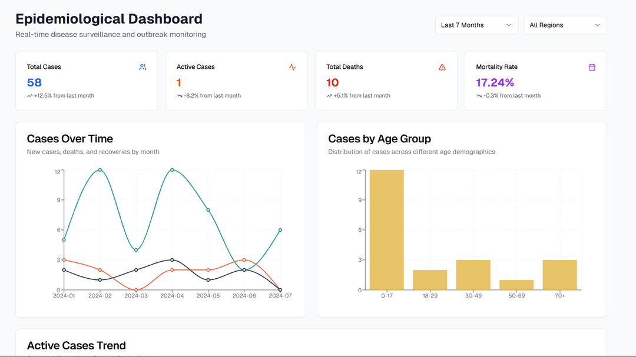Click the warning triangle icon in Total Deaths

[442, 67]
